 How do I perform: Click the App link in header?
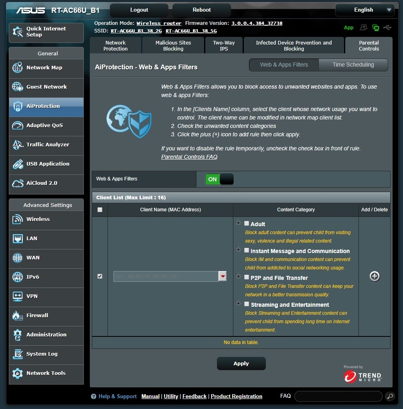(x=348, y=28)
